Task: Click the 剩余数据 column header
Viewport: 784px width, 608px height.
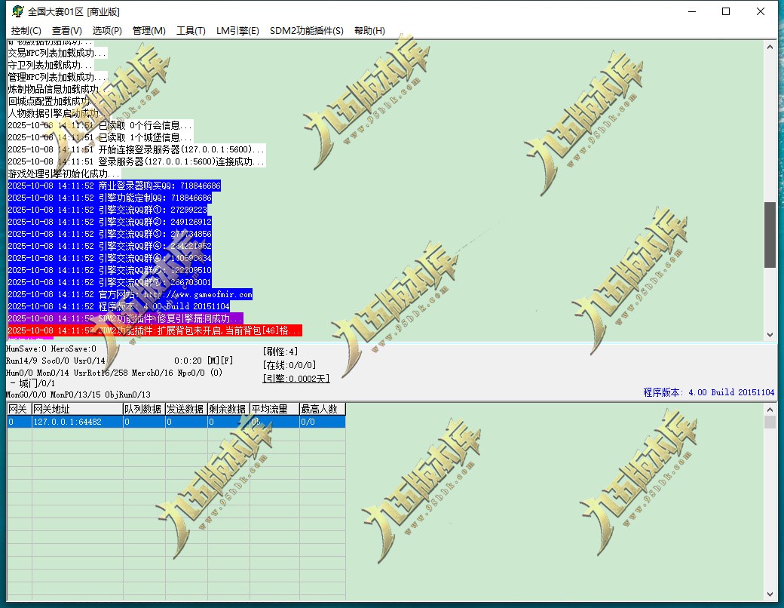Action: tap(228, 409)
